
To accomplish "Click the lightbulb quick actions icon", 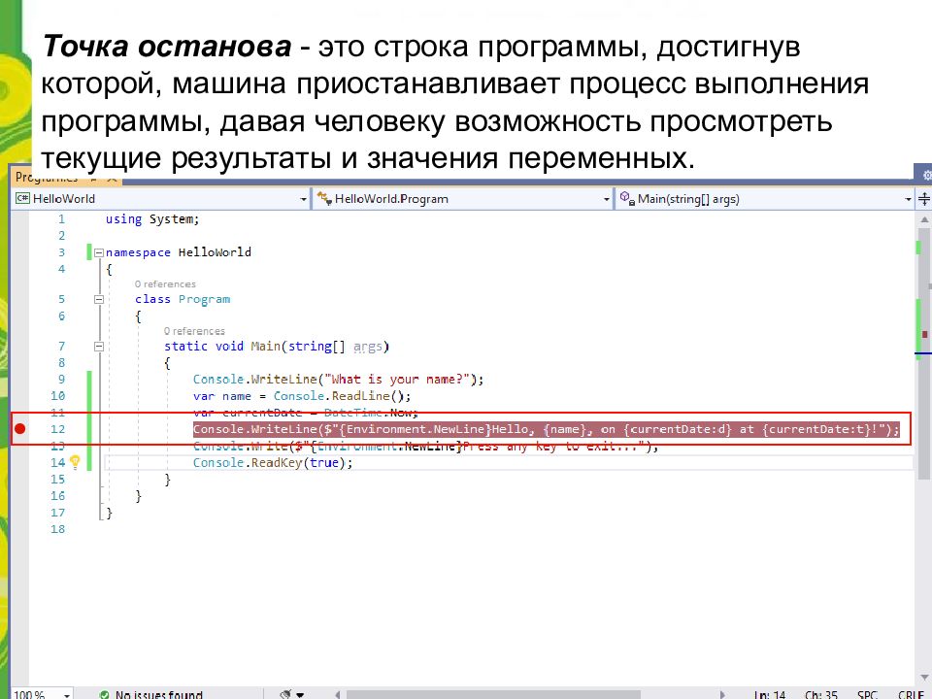I will (75, 463).
